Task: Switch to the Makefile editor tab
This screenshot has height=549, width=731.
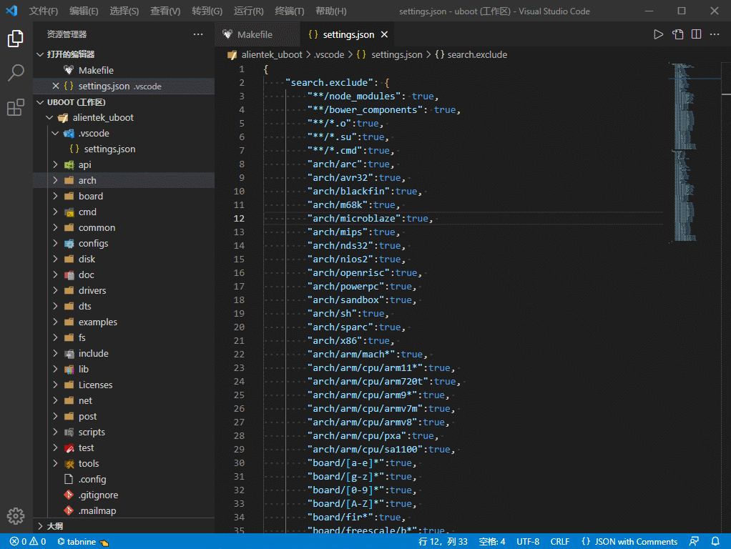Action: [x=257, y=34]
